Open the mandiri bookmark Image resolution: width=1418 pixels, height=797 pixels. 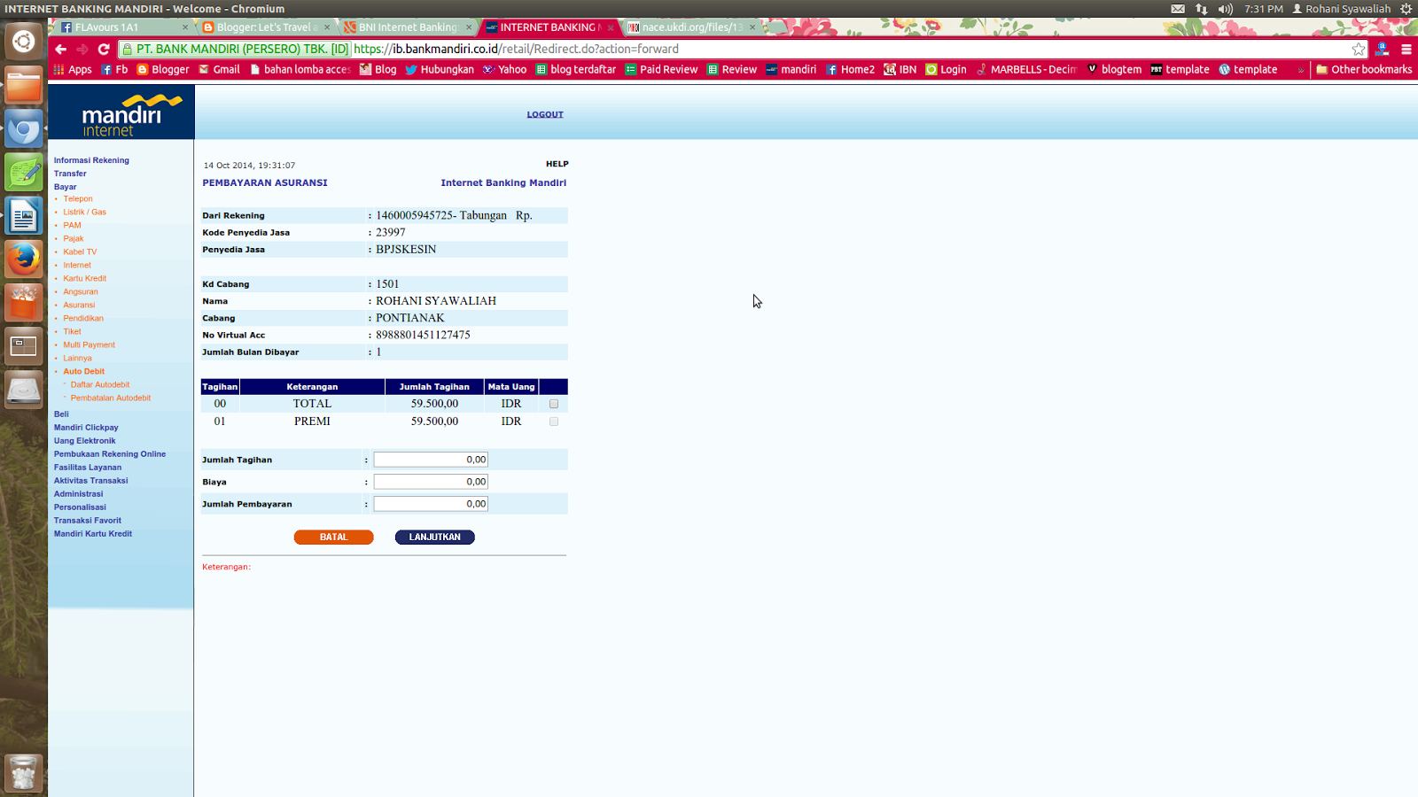click(791, 69)
